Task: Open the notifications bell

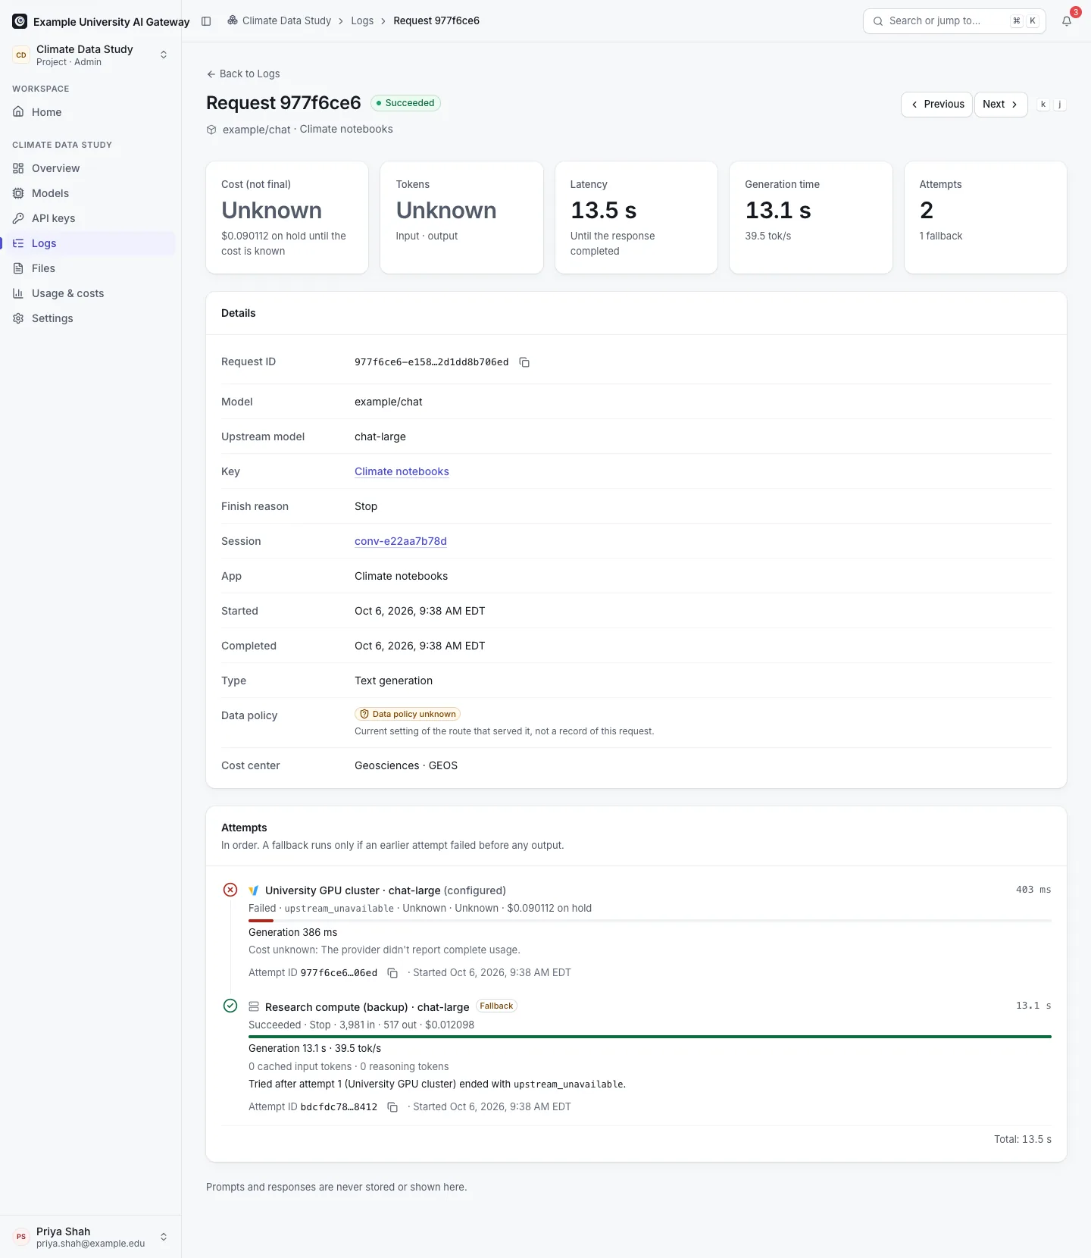Action: [1067, 21]
